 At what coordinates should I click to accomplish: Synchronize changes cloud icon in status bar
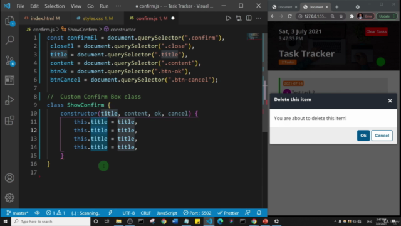click(37, 213)
